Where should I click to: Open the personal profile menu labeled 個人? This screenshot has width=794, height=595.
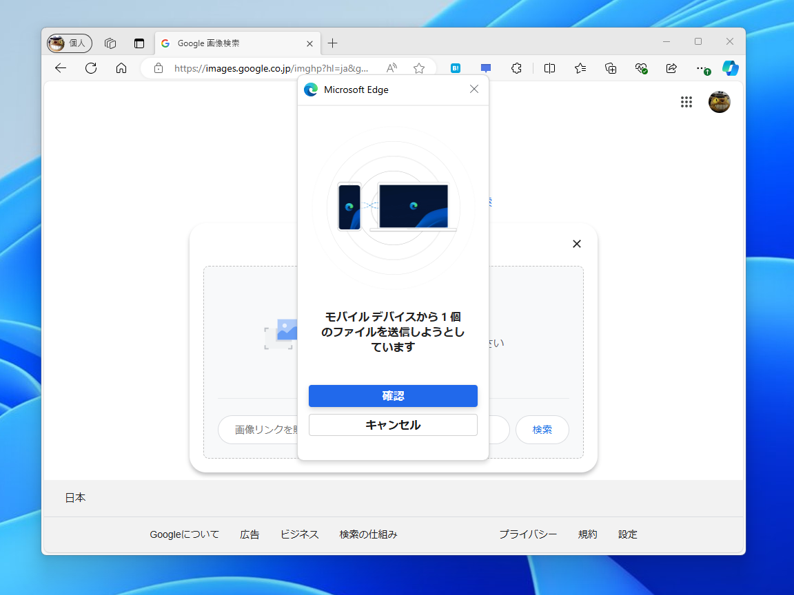(68, 43)
